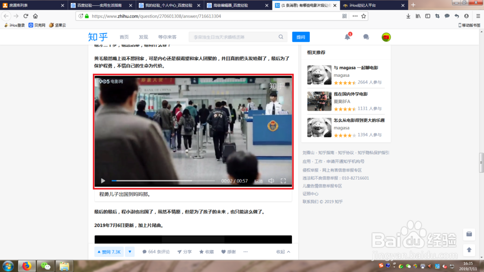The width and height of the screenshot is (484, 272).
Task: Collapse the answer with 收起
Action: coord(283,252)
